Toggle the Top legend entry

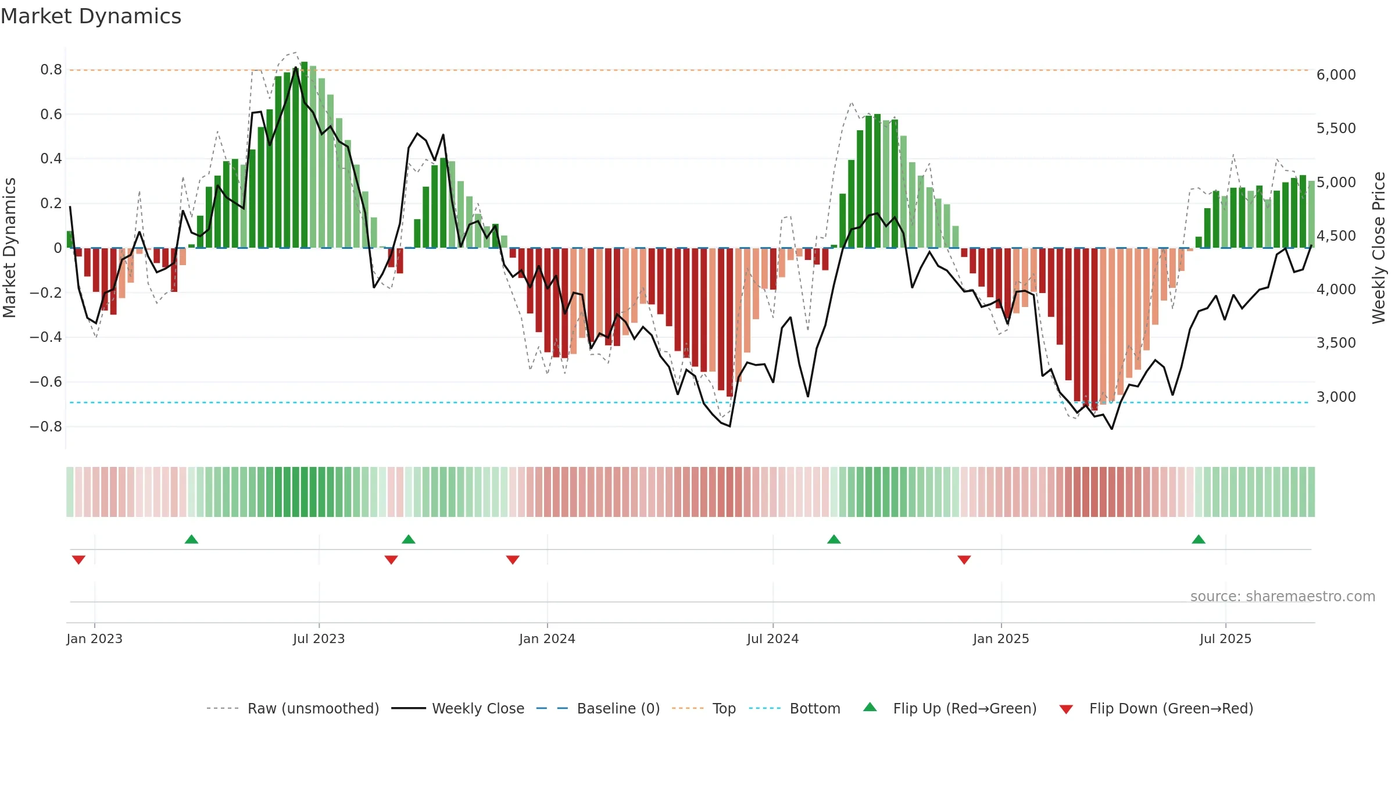coord(704,708)
